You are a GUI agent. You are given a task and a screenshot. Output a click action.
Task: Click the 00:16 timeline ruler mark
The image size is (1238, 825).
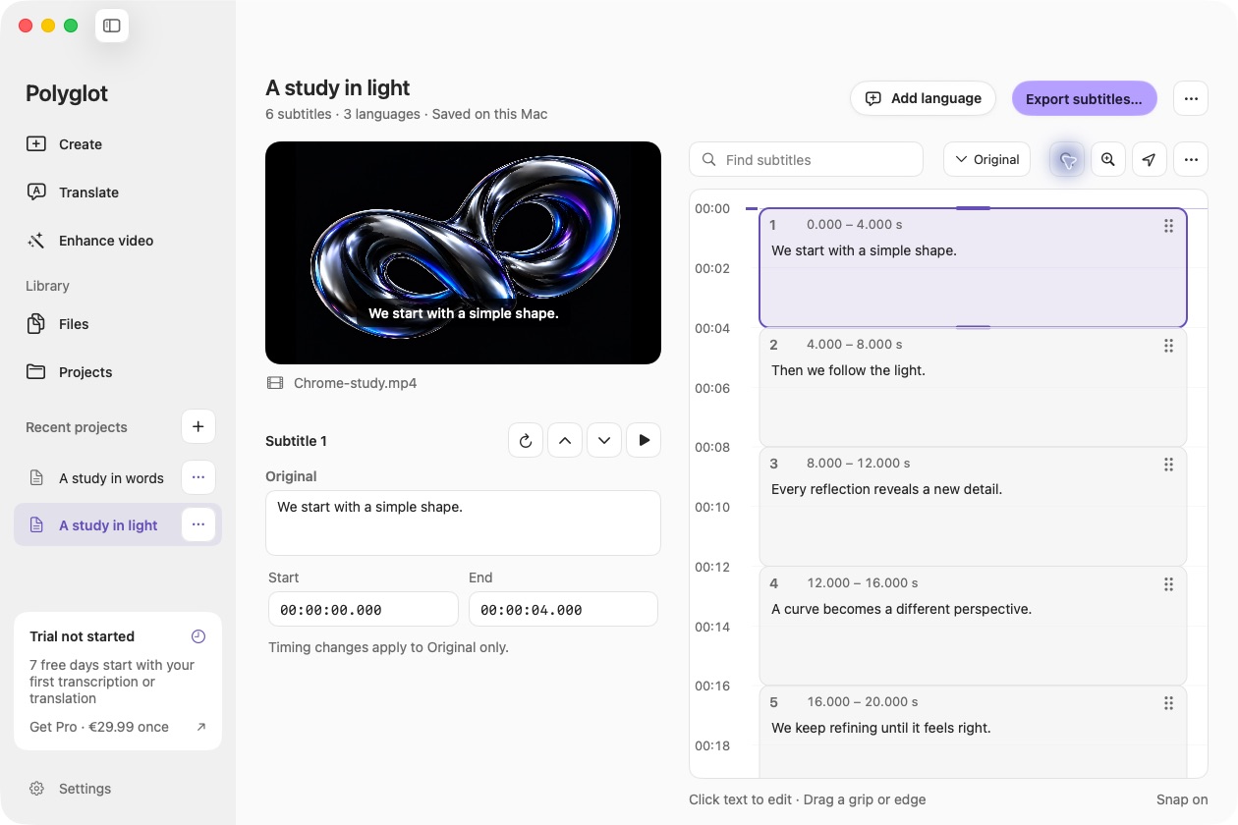[712, 686]
